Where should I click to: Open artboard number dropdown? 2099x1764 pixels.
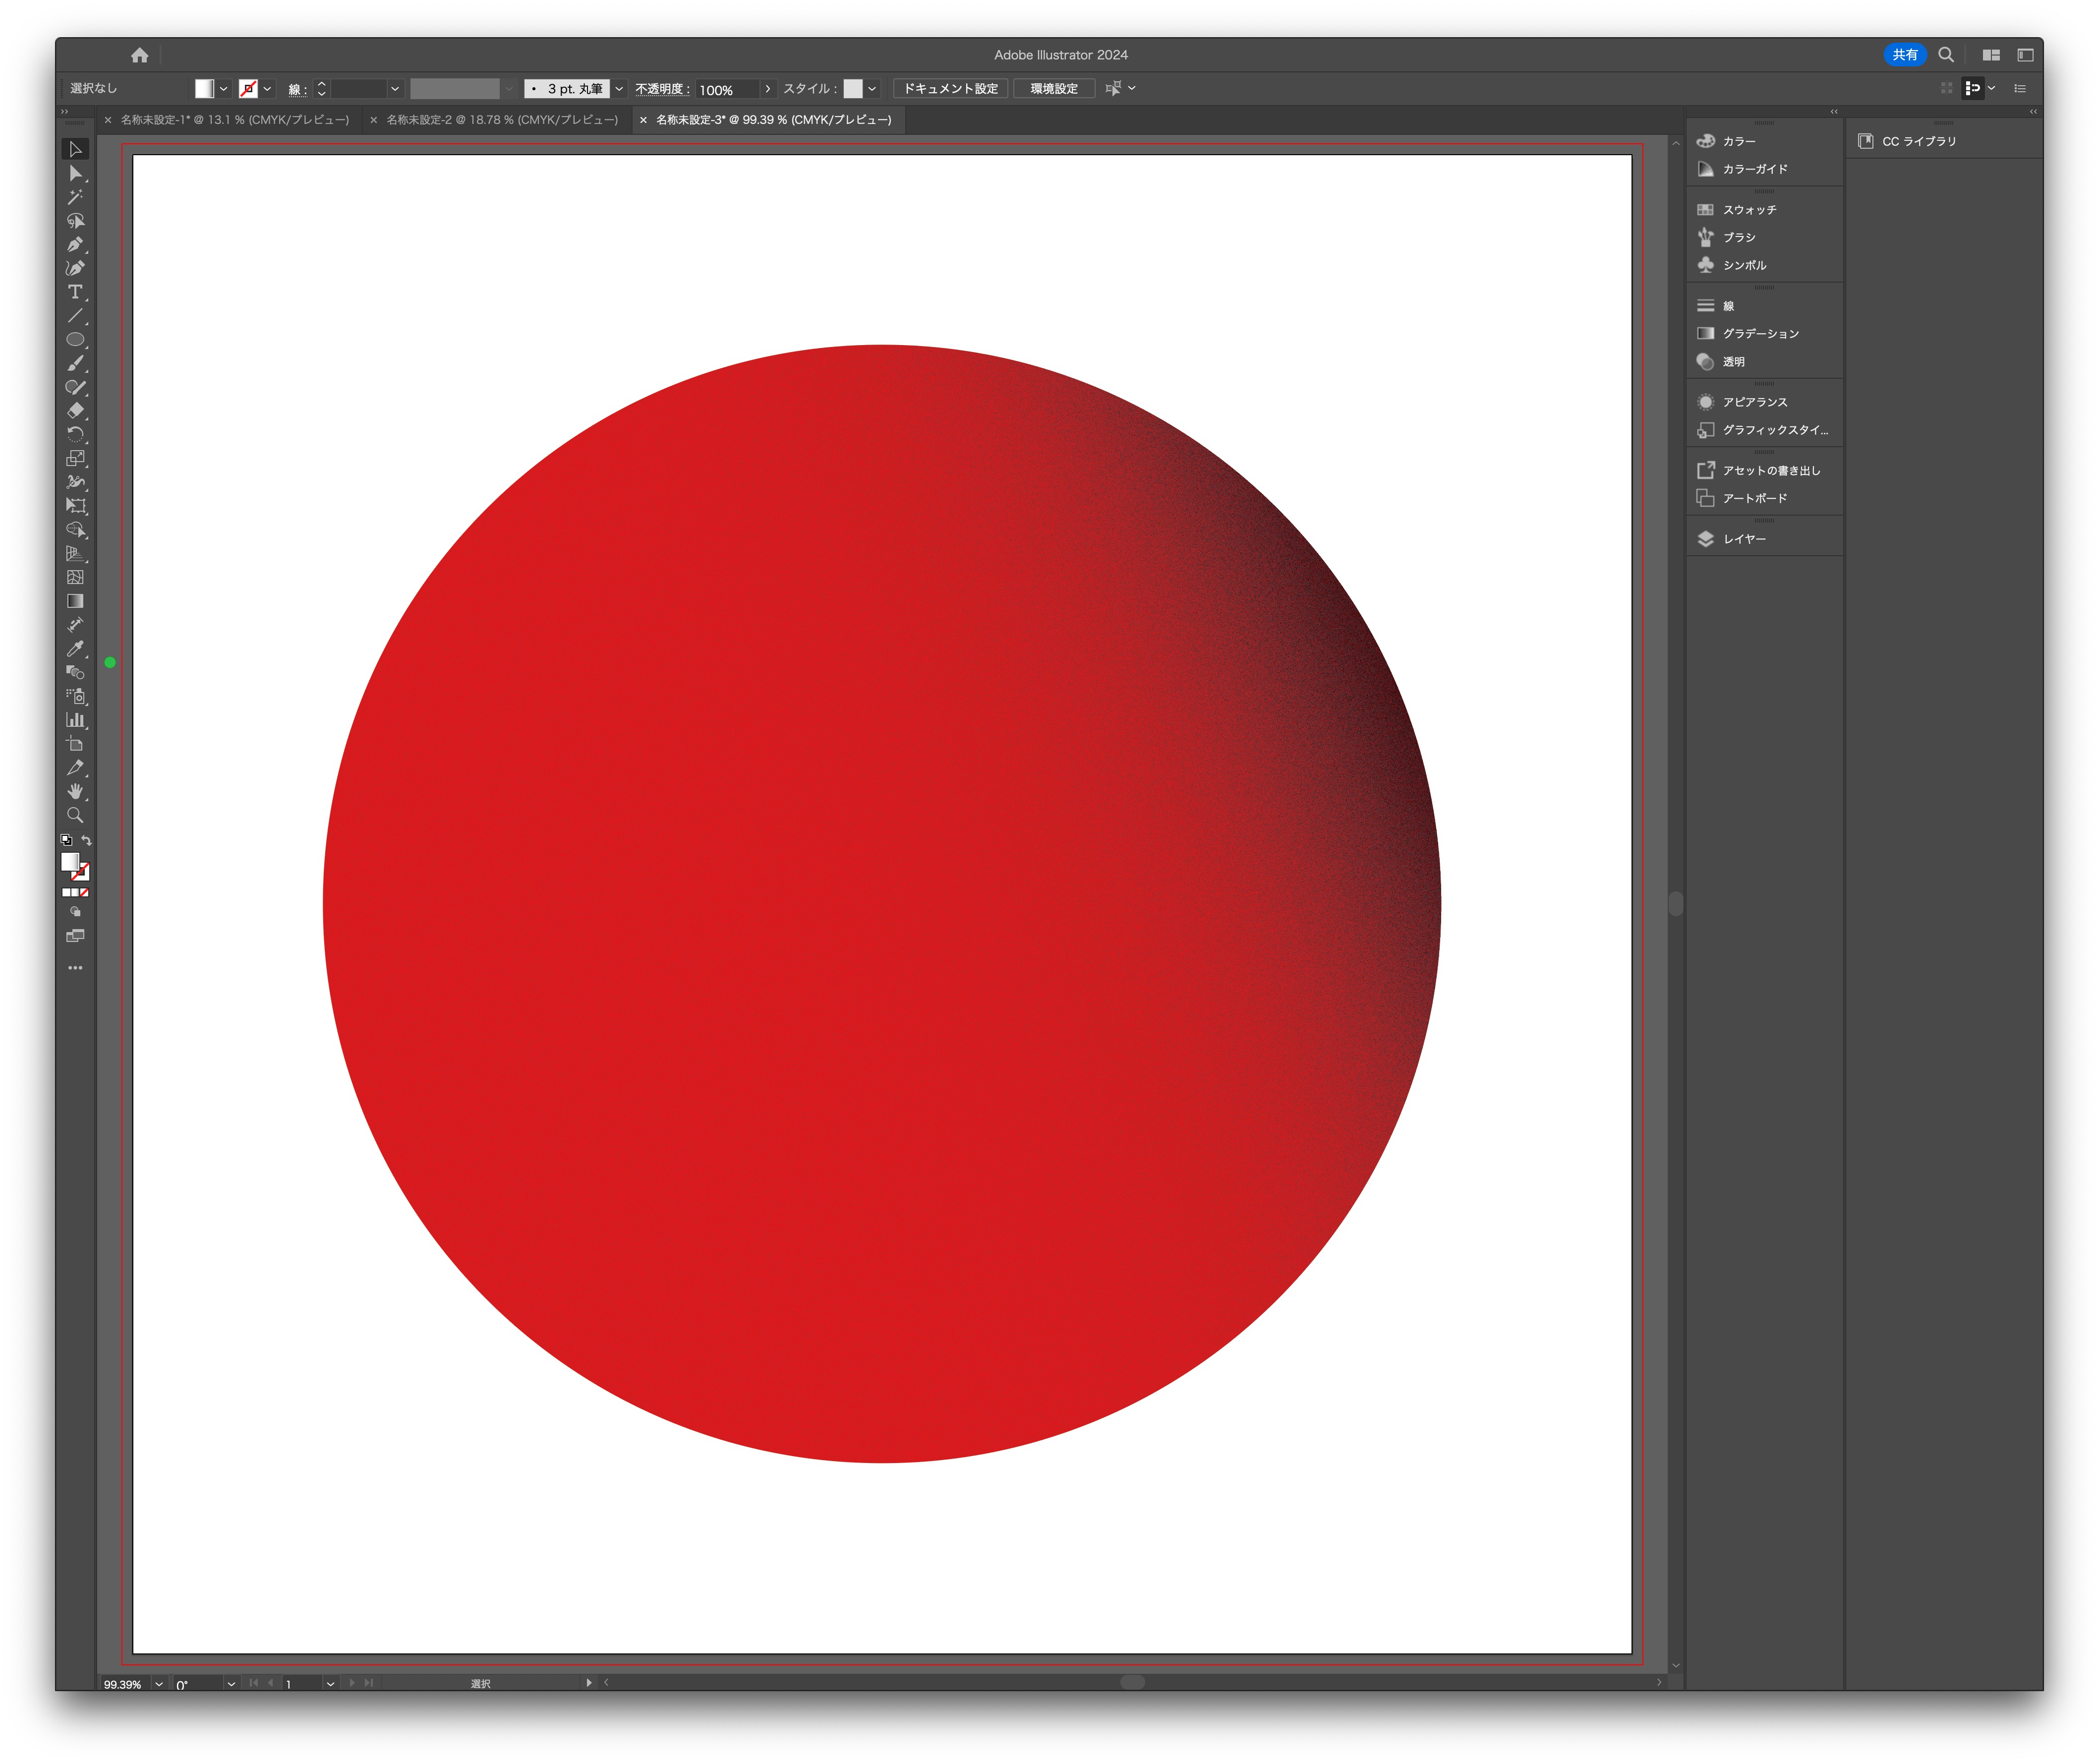point(330,1684)
